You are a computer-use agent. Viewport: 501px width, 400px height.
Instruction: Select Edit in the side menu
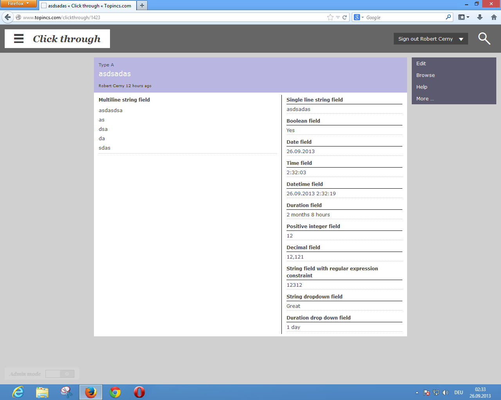coord(421,63)
